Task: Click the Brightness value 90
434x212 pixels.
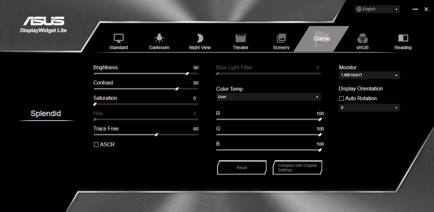Action: [196, 68]
